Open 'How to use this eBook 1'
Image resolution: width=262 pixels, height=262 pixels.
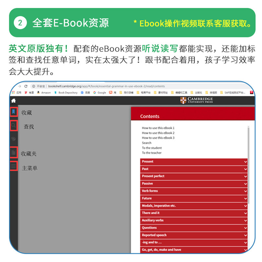tap(158, 128)
